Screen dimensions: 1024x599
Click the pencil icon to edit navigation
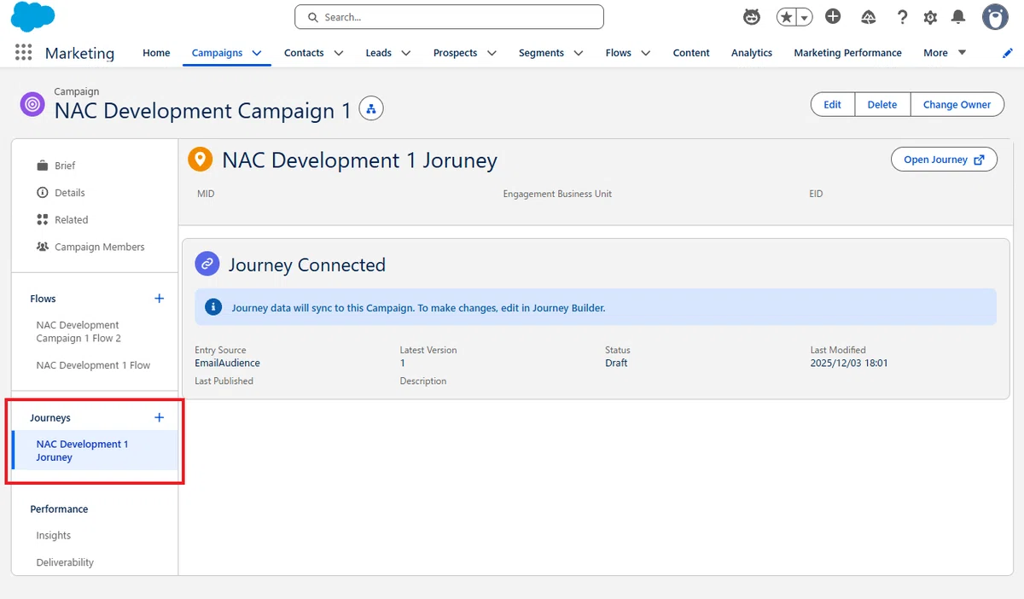(1008, 53)
